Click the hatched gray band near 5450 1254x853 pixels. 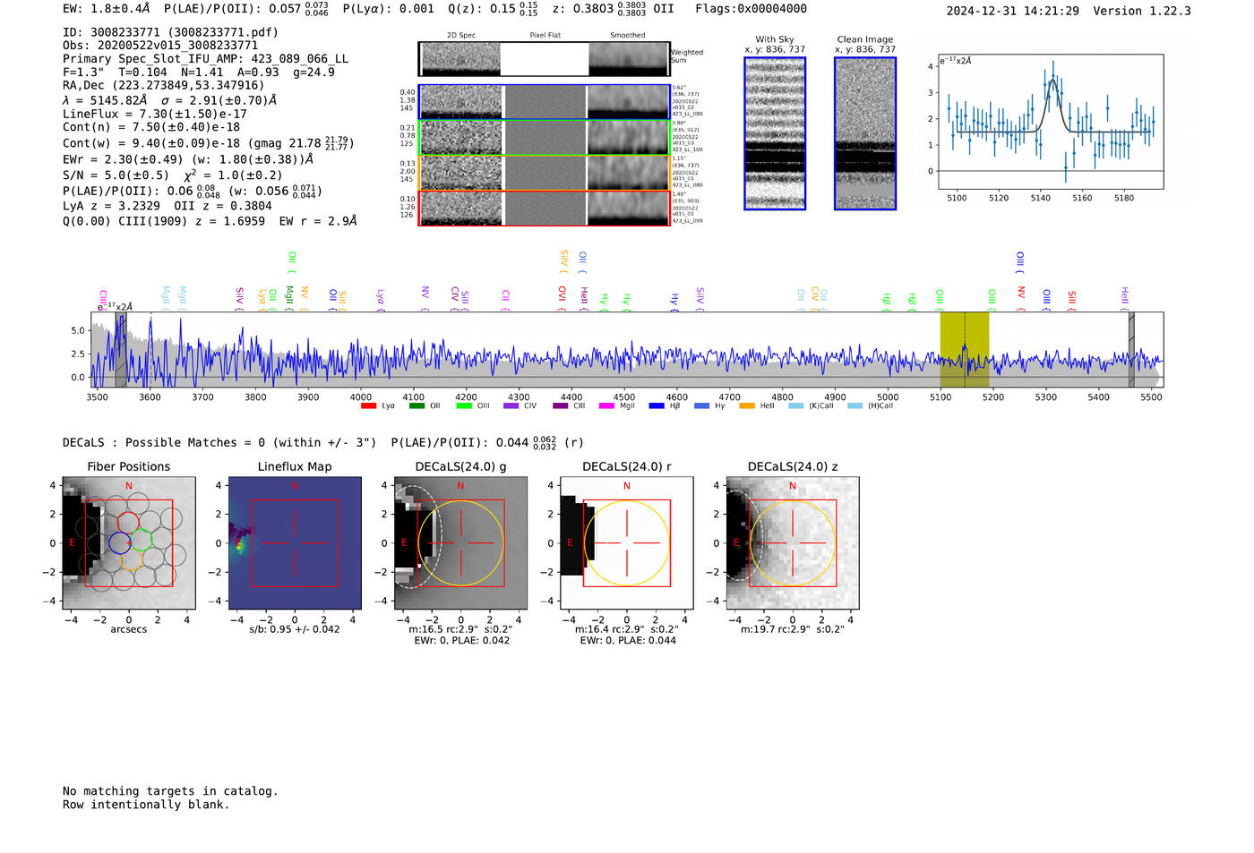click(1131, 349)
